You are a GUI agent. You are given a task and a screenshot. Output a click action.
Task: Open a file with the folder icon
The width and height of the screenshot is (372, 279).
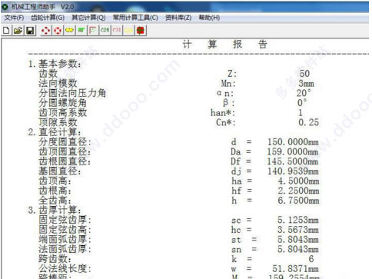point(18,31)
